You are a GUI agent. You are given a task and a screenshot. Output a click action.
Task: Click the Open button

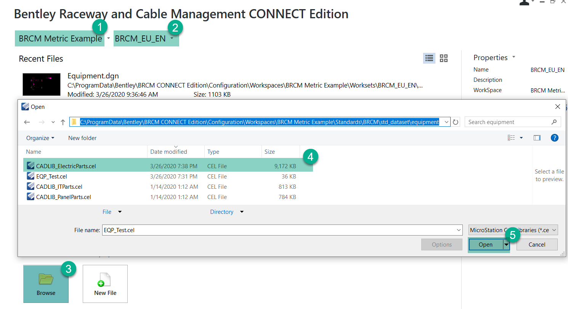click(485, 245)
